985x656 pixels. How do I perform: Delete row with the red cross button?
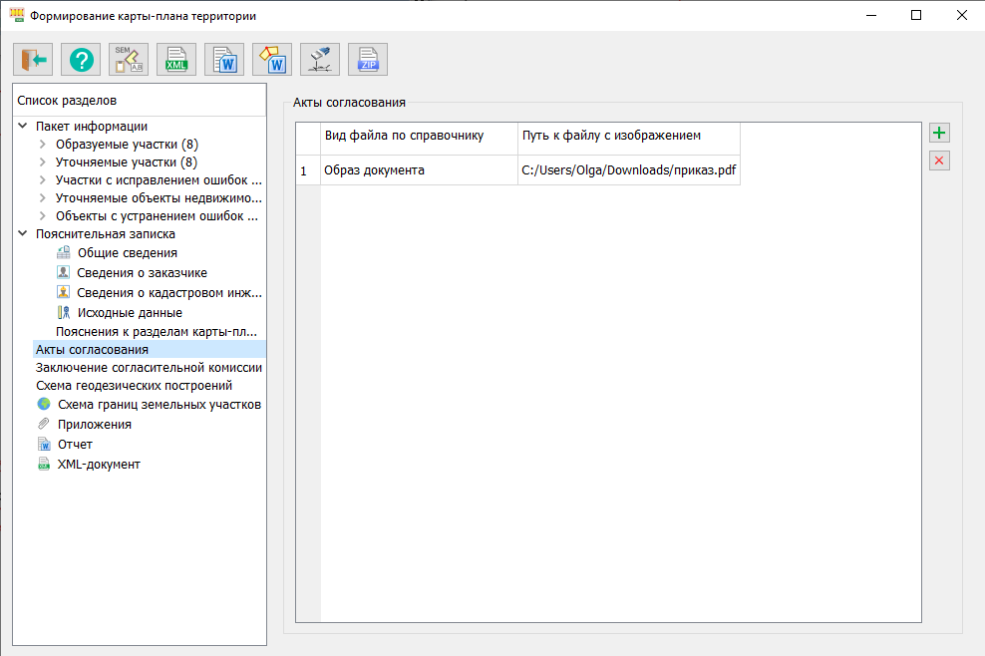(939, 161)
